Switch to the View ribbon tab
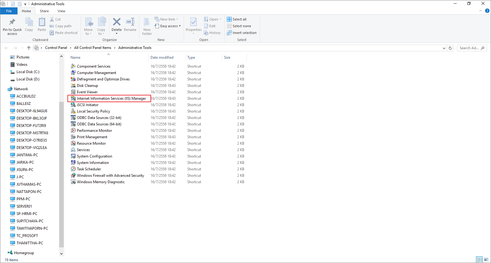Viewport: 491px width, 263px height. 61,11
